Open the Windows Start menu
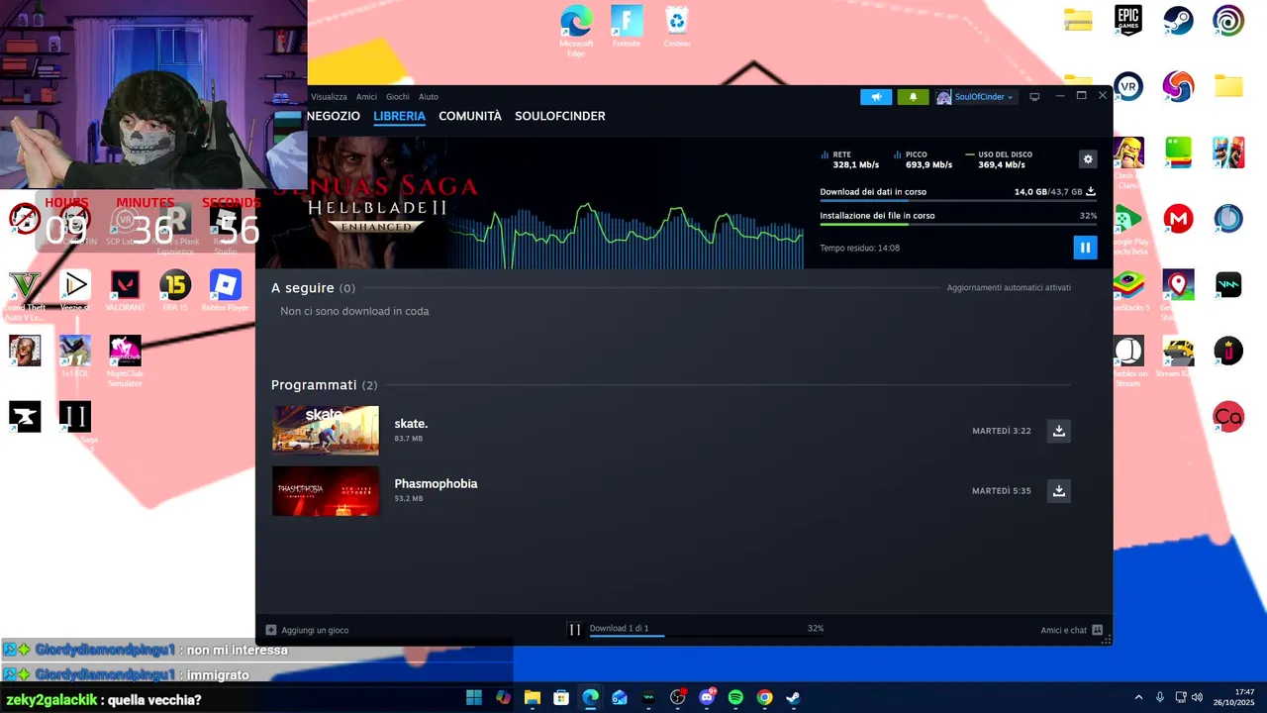 474,697
